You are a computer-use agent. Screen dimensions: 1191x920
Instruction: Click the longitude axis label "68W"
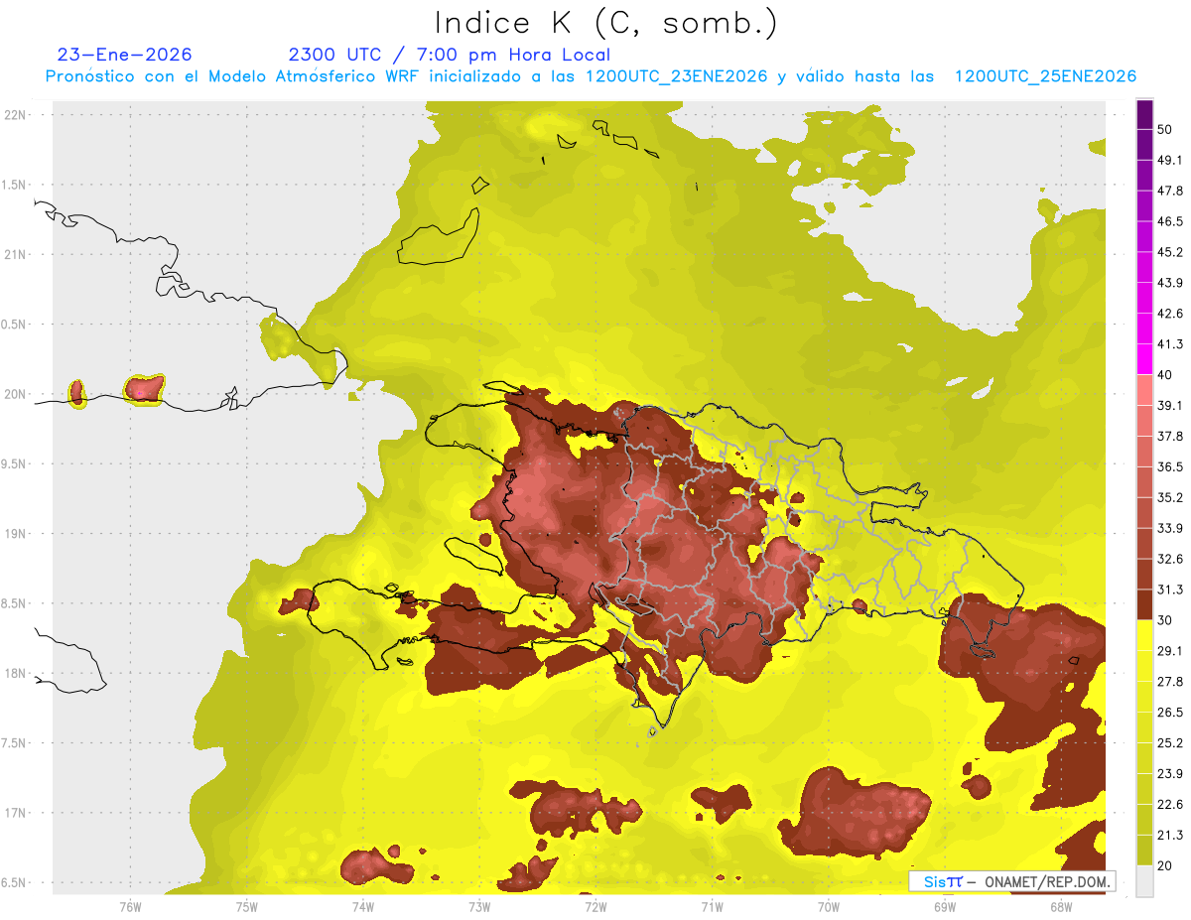(x=1061, y=907)
